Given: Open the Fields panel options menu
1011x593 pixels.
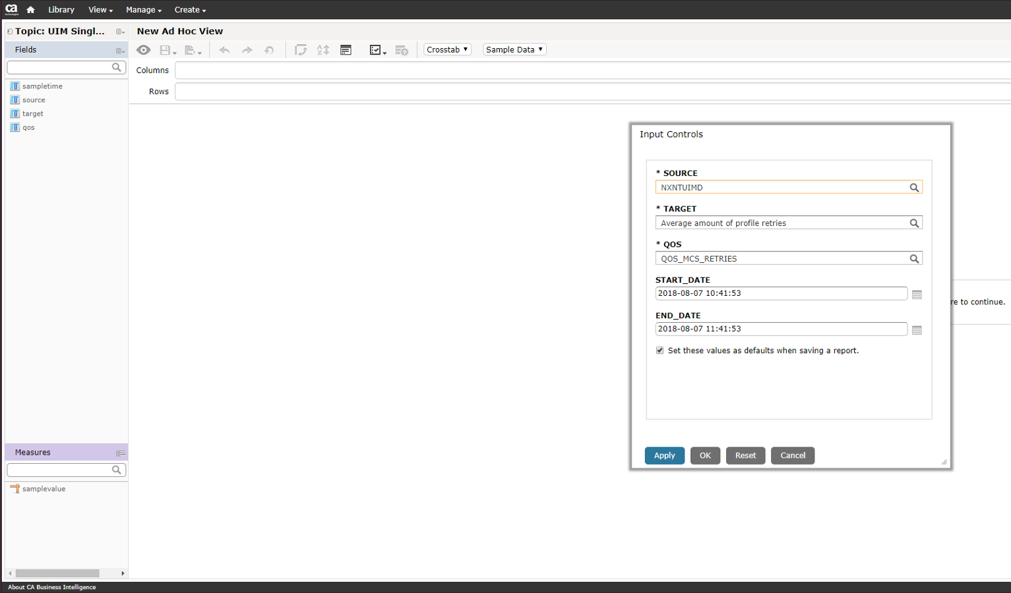Looking at the screenshot, I should coord(120,51).
